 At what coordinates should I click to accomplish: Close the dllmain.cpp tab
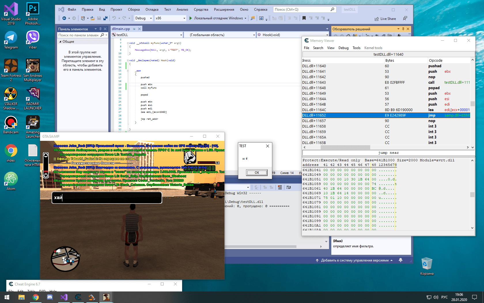(139, 29)
